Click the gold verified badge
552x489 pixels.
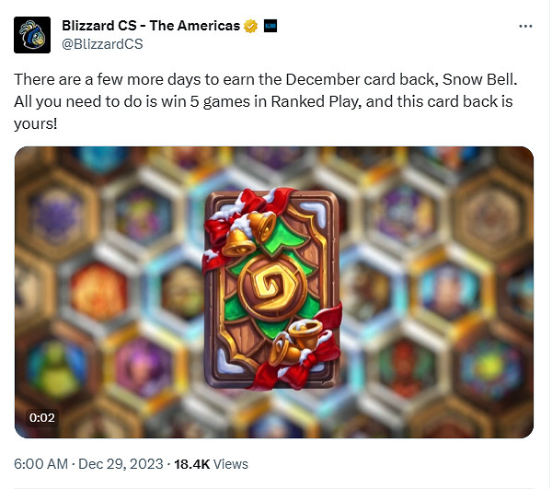(x=250, y=26)
